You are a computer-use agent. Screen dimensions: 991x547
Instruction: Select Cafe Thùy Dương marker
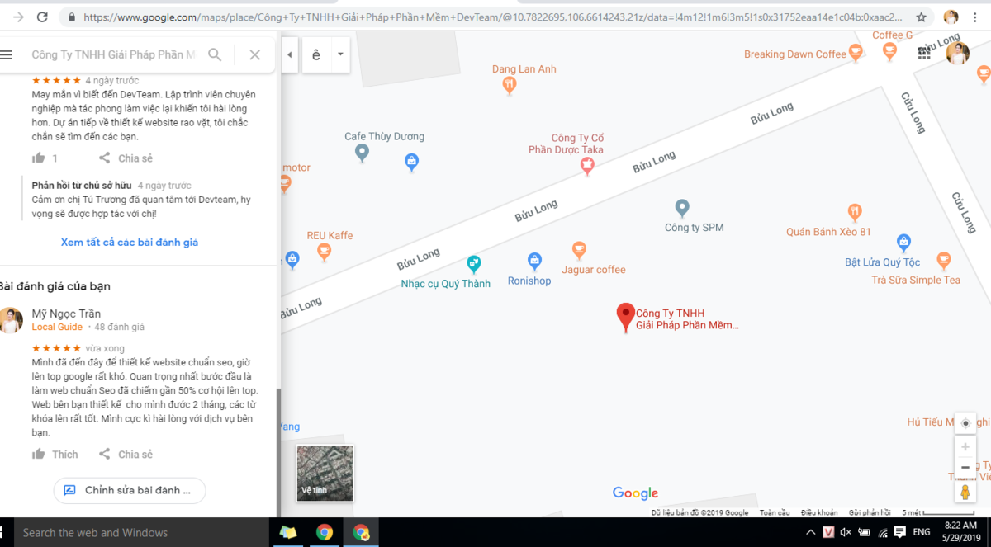(x=362, y=152)
